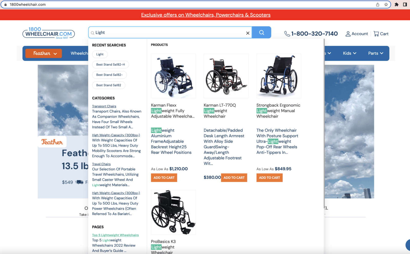Open the Travel Chairs category link
410x254 pixels.
point(101,164)
